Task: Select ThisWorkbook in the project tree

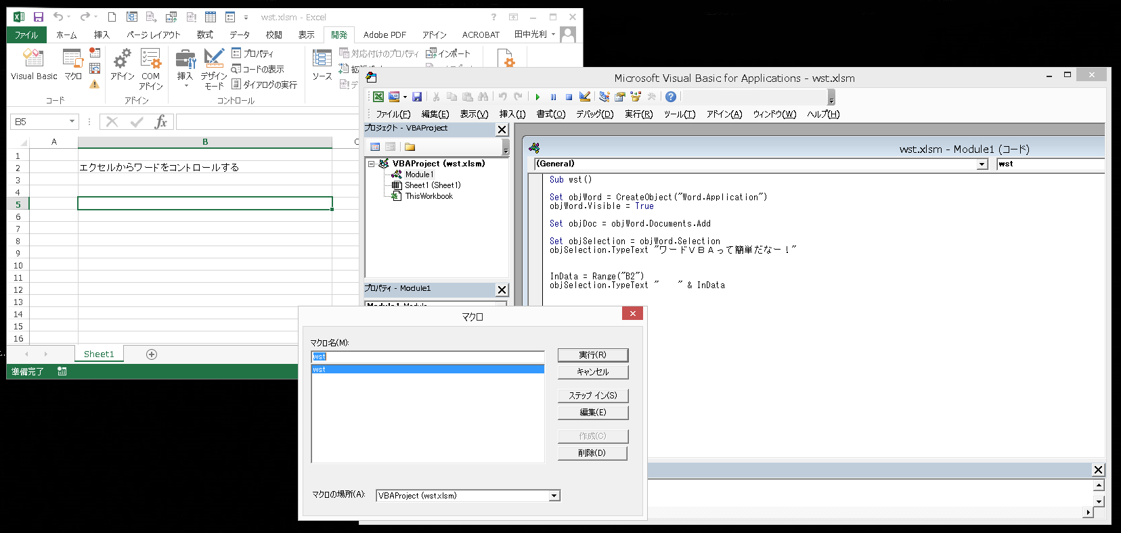Action: click(429, 196)
